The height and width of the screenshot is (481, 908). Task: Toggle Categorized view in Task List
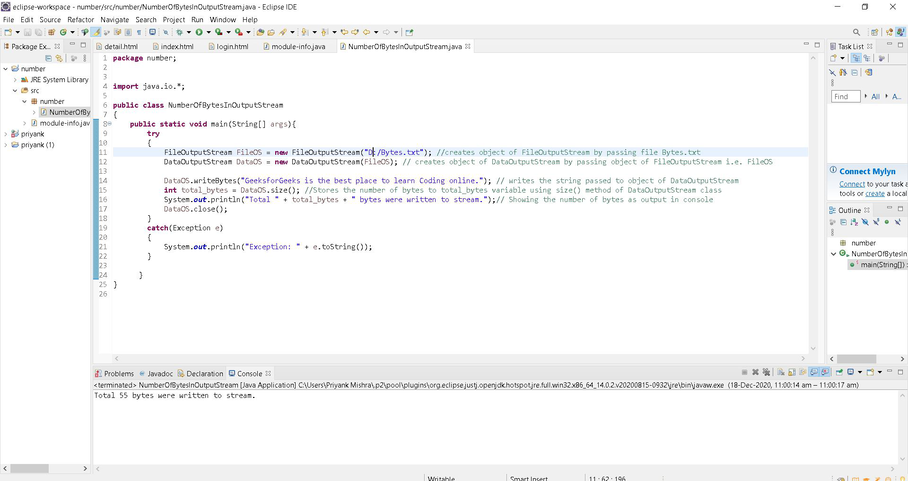pyautogui.click(x=856, y=58)
